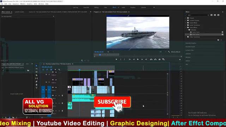Open Program monitor settings wrench
Viewport: 226px width, 127px height.
pyautogui.click(x=169, y=52)
